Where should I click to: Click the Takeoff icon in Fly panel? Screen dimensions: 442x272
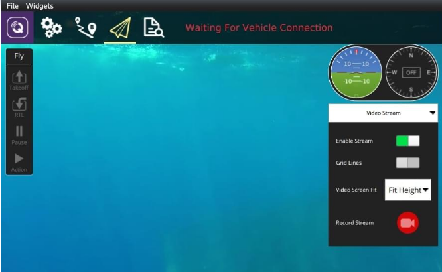[x=19, y=78]
